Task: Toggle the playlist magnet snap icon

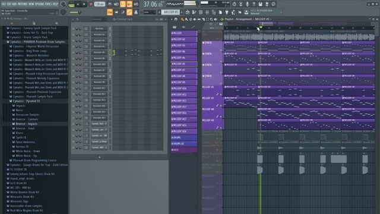Action: (x=176, y=19)
